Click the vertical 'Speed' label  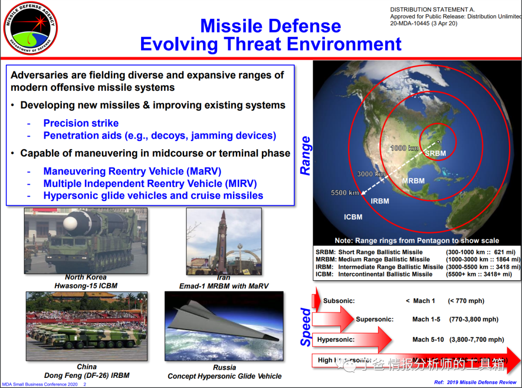pos(305,327)
